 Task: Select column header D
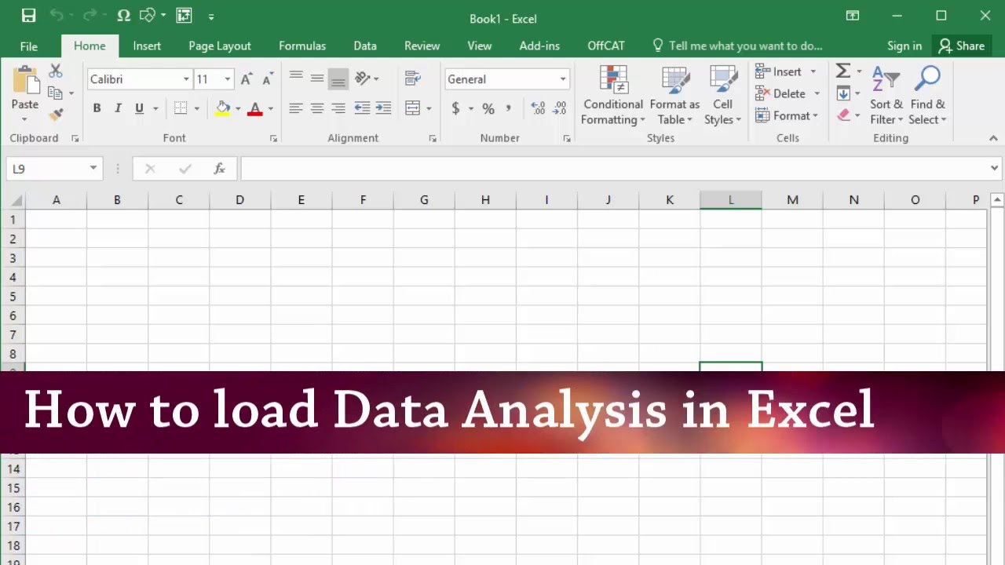click(239, 200)
